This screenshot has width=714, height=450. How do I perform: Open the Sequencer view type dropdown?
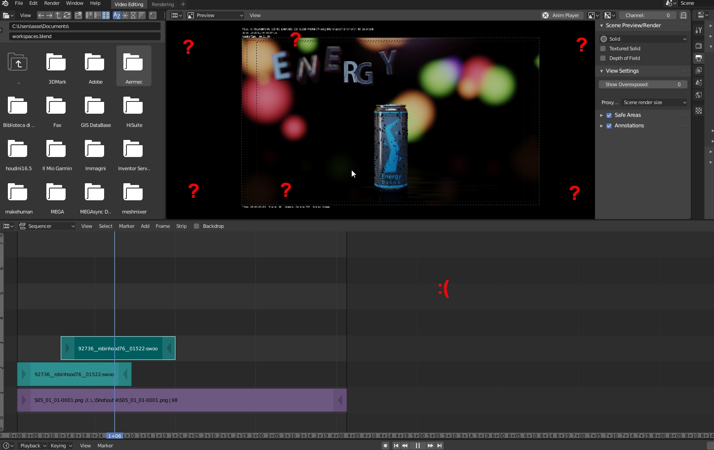[47, 226]
